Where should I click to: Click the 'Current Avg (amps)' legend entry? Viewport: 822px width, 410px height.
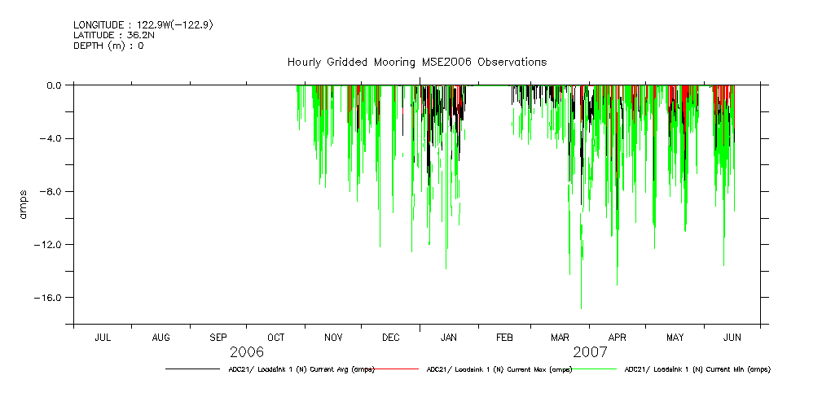301,369
